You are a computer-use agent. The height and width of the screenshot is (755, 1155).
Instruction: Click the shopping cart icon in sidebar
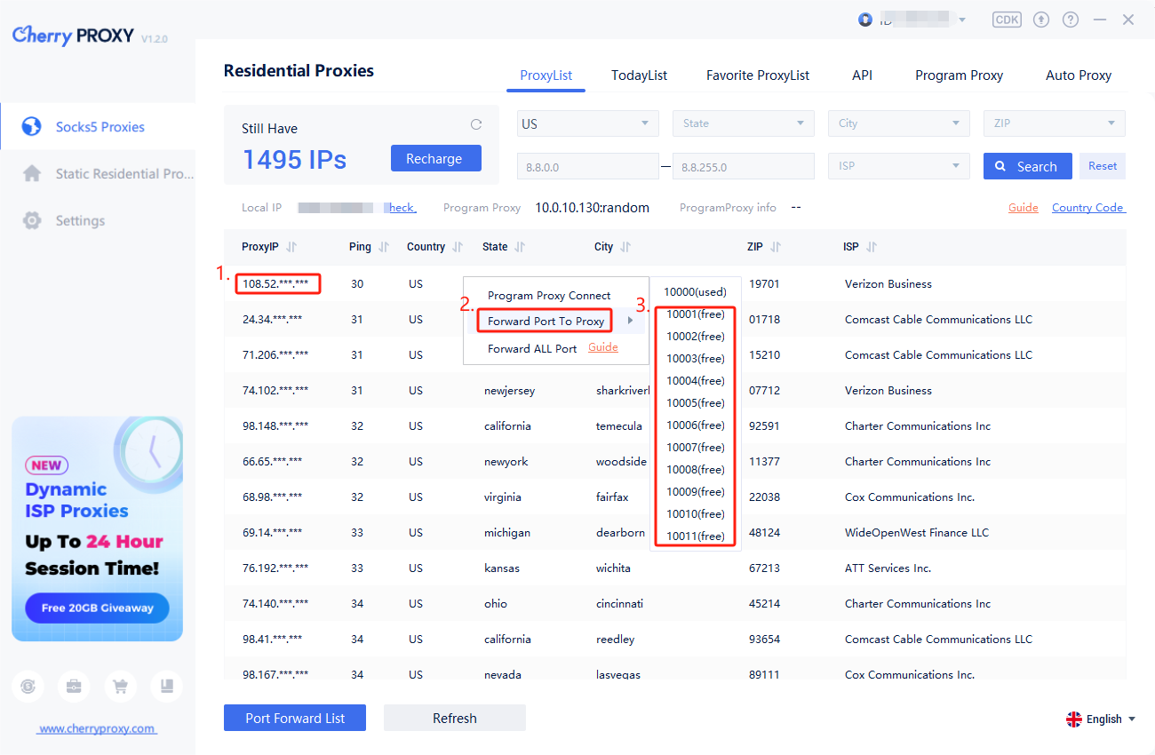pos(120,686)
